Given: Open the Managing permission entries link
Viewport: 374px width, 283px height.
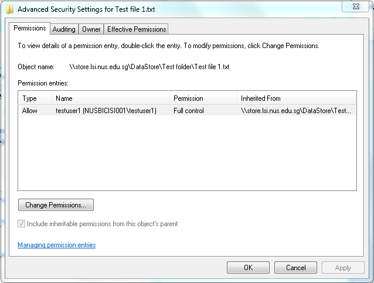Looking at the screenshot, I should coord(57,245).
